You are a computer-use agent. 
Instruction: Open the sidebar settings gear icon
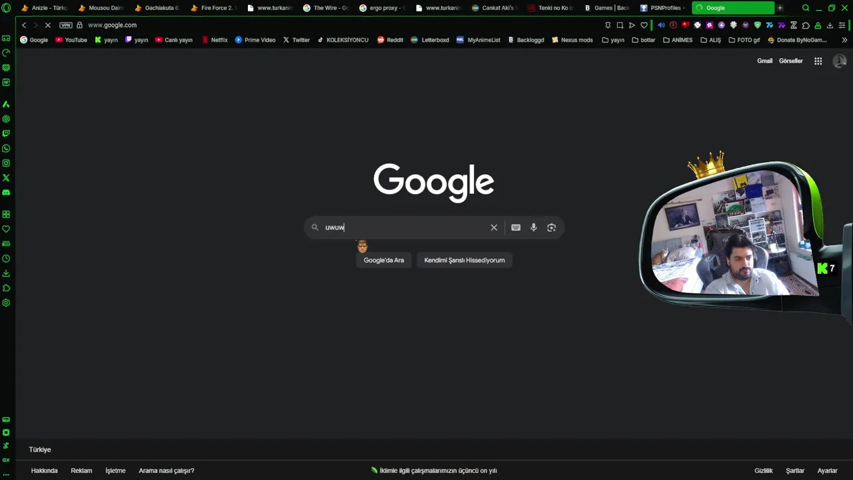pos(6,303)
